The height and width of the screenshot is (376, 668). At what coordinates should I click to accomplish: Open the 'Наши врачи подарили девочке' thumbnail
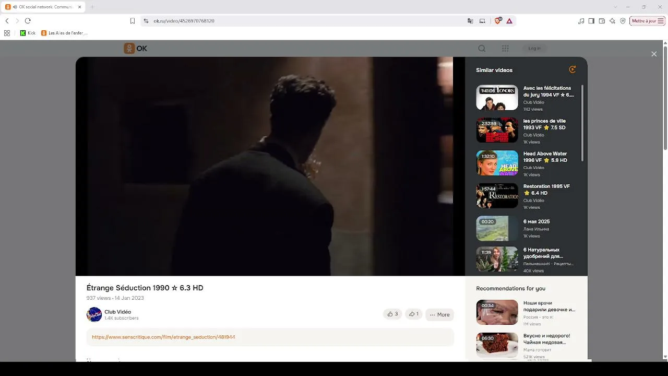pos(497,312)
